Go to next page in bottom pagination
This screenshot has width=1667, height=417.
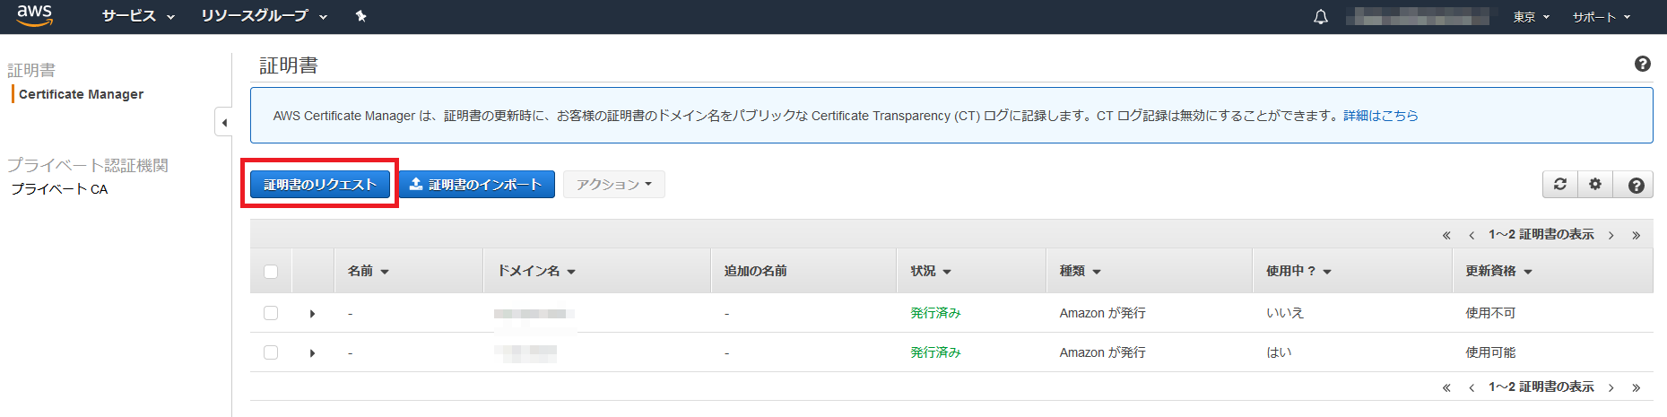[x=1611, y=387]
